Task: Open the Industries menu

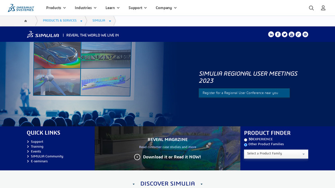Action: pos(85,8)
